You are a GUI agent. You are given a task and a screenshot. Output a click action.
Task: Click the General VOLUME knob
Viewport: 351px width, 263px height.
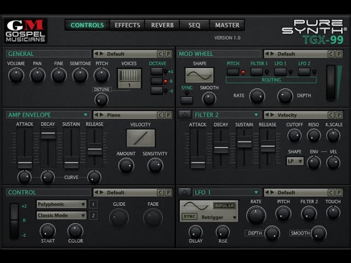coord(16,76)
